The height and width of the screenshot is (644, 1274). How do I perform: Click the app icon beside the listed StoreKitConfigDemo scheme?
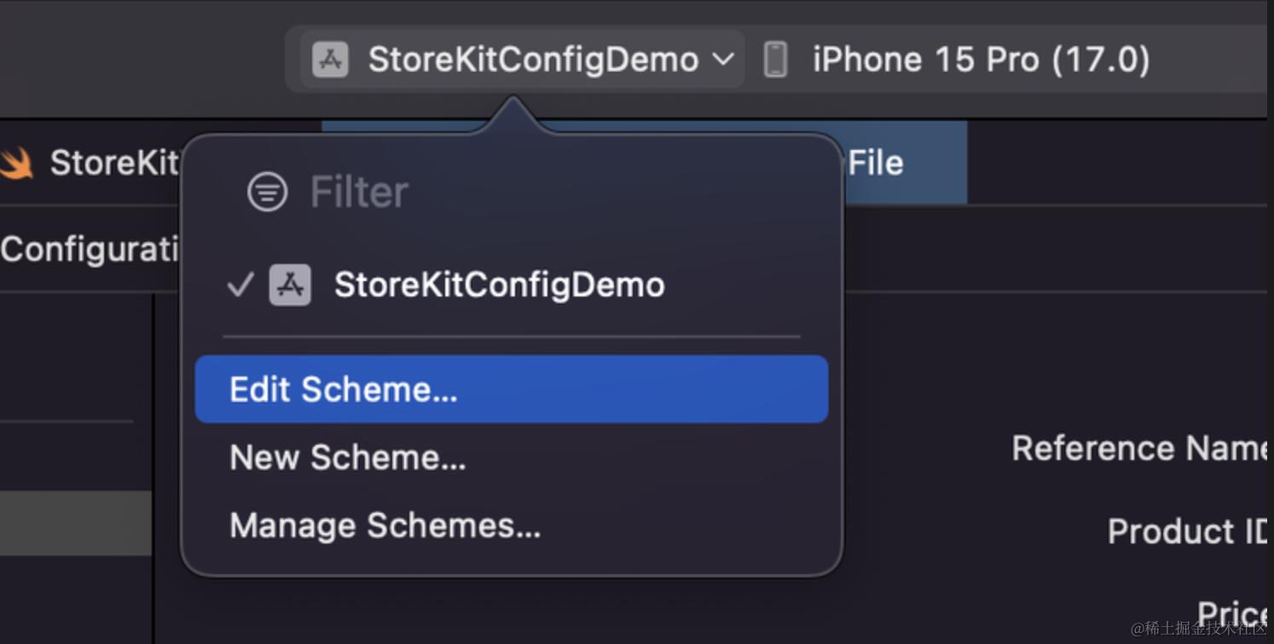pyautogui.click(x=290, y=285)
